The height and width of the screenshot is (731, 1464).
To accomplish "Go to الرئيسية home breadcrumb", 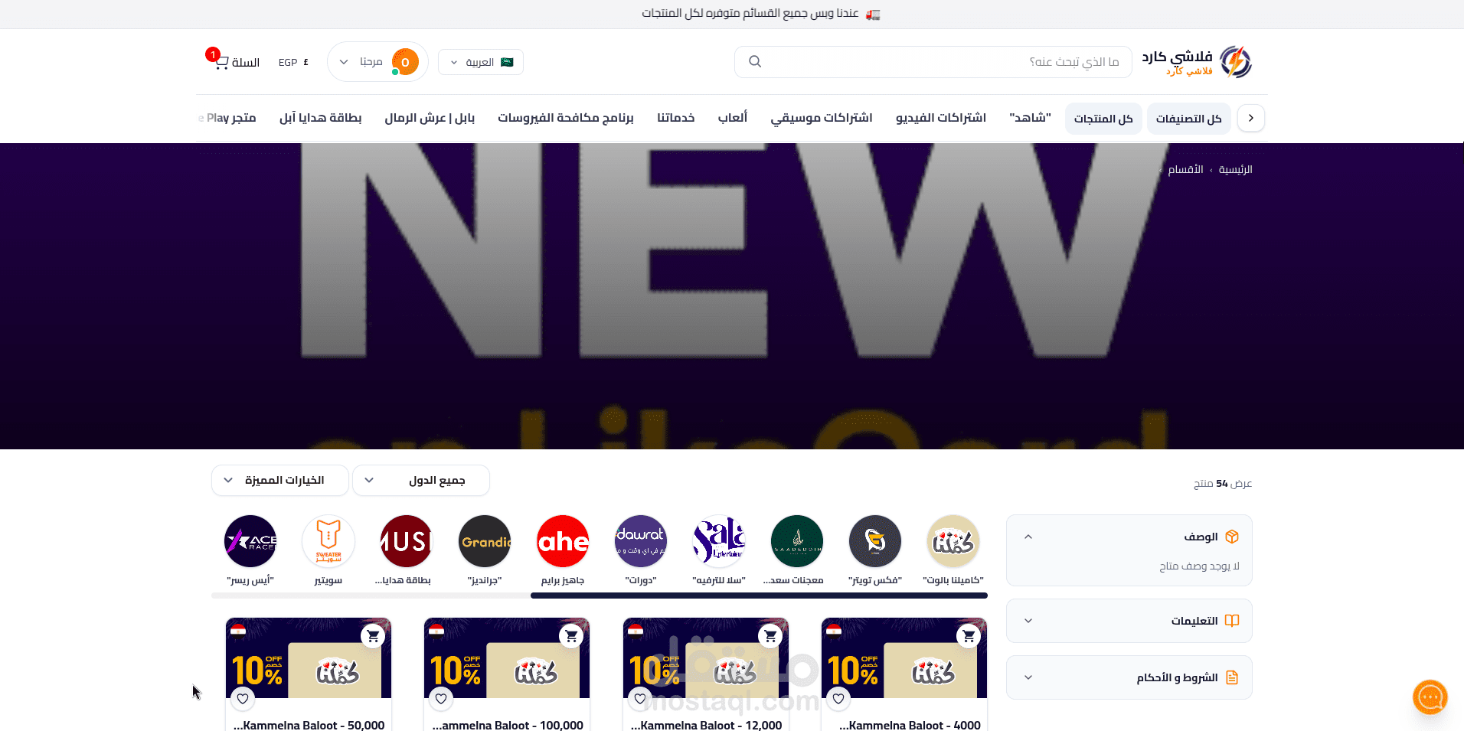I will pyautogui.click(x=1236, y=169).
